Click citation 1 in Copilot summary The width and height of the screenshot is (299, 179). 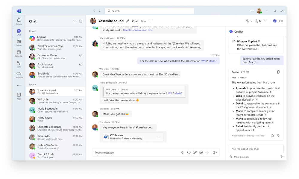coord(270,92)
